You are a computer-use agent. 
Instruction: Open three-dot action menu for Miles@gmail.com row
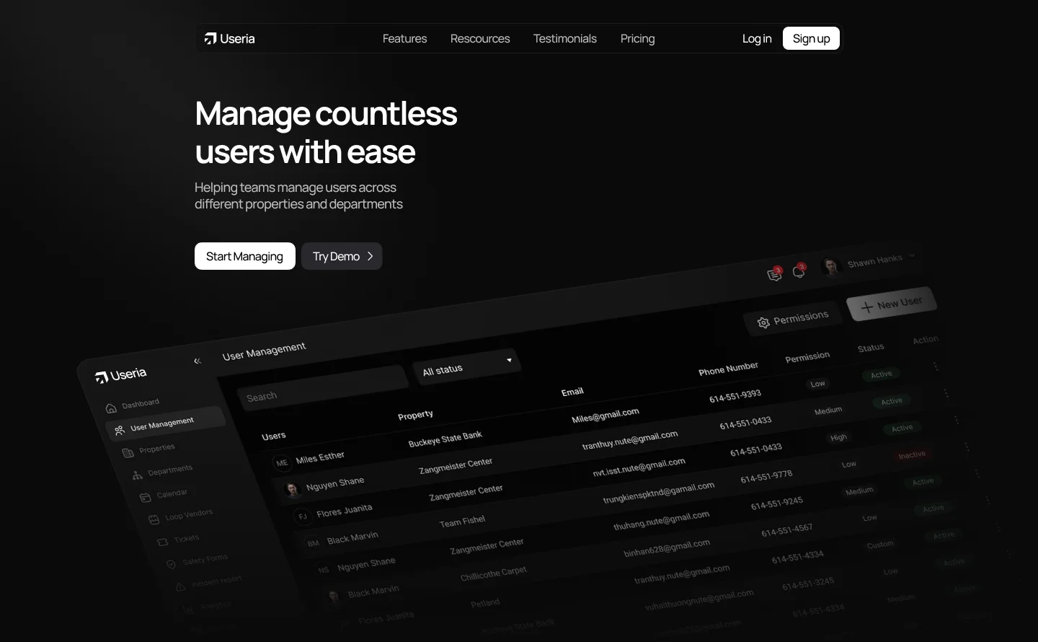click(x=936, y=366)
